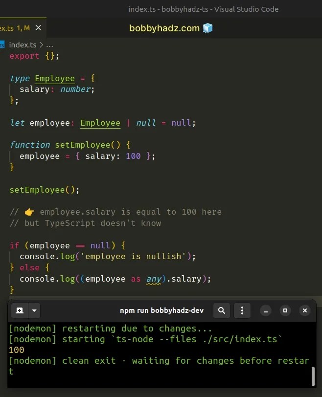This screenshot has height=397, width=322.
Task: Click comment 'employee.salary is equal to 100 here'
Action: point(131,212)
